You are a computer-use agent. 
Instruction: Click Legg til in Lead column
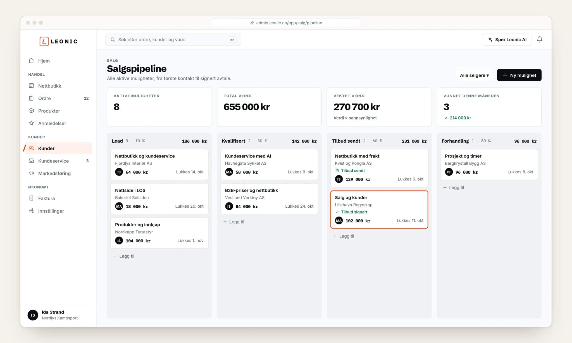click(x=124, y=256)
